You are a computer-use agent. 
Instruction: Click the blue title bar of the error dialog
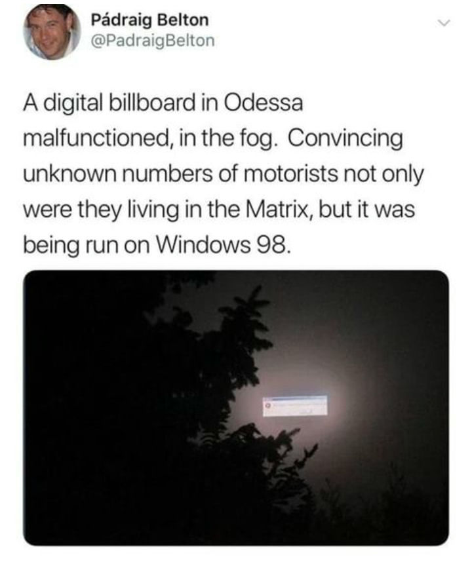pos(295,398)
